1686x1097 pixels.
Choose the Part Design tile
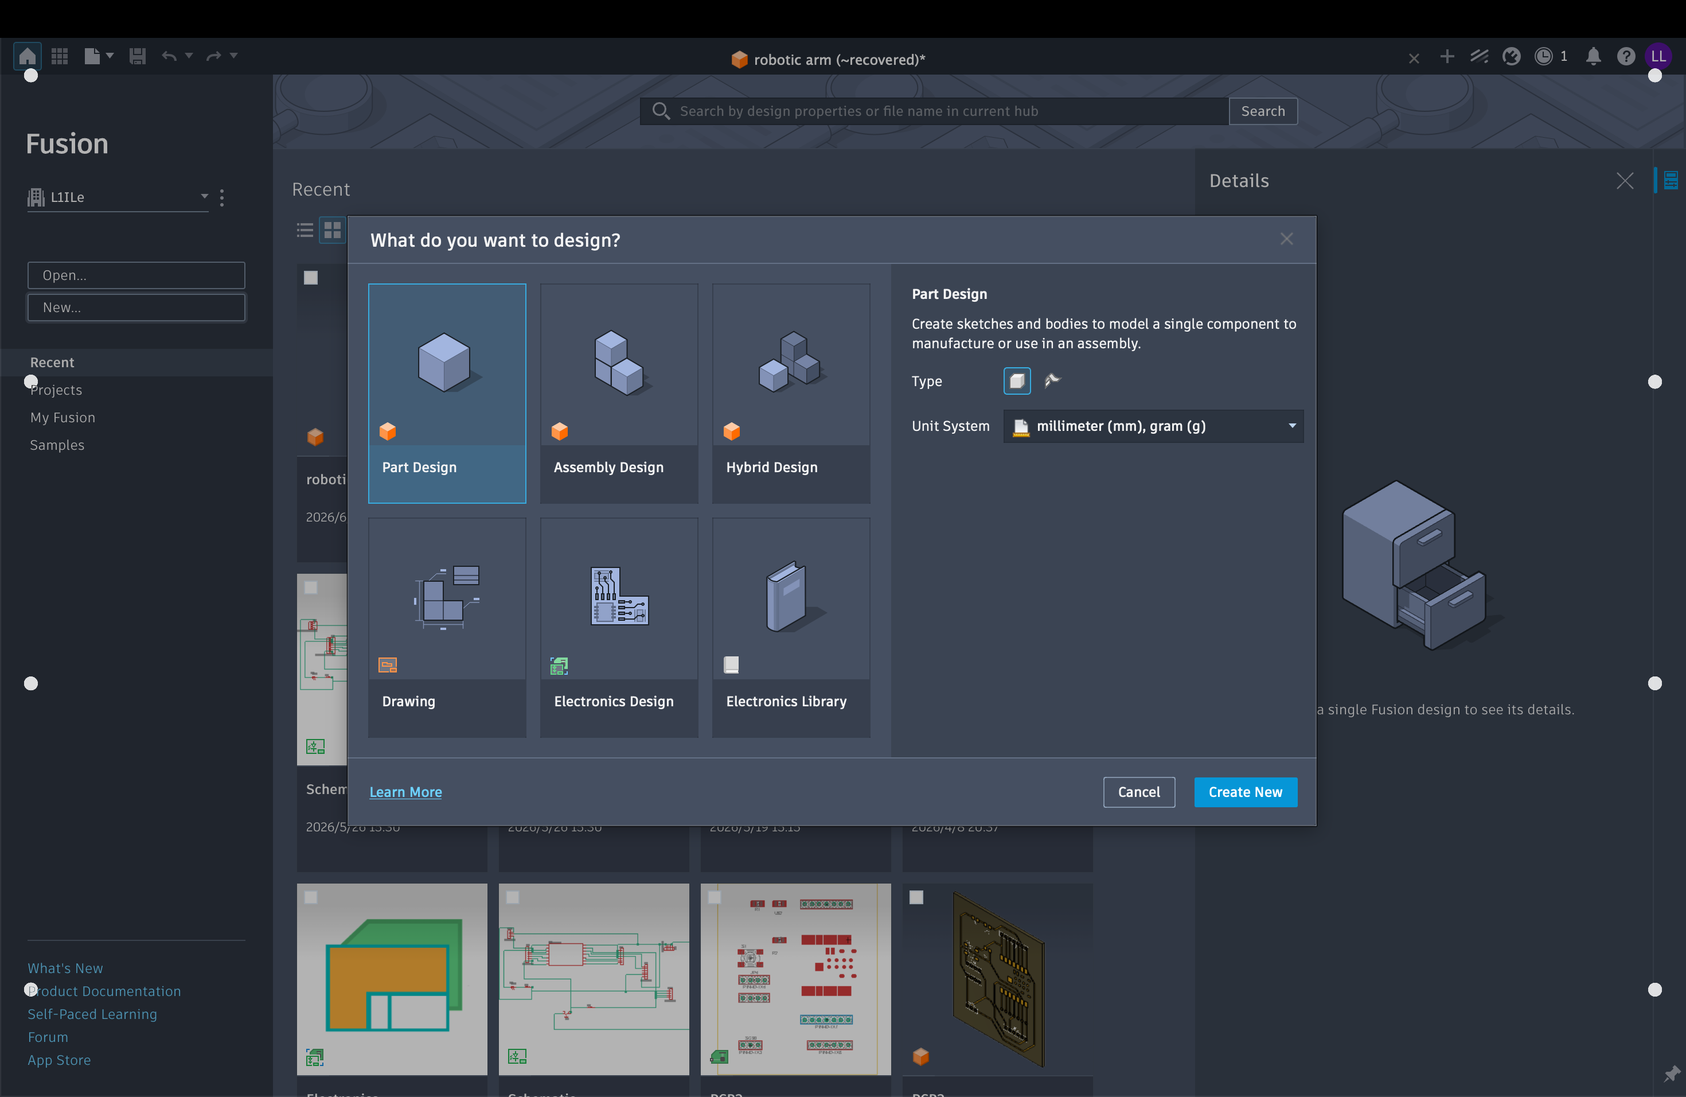(447, 394)
